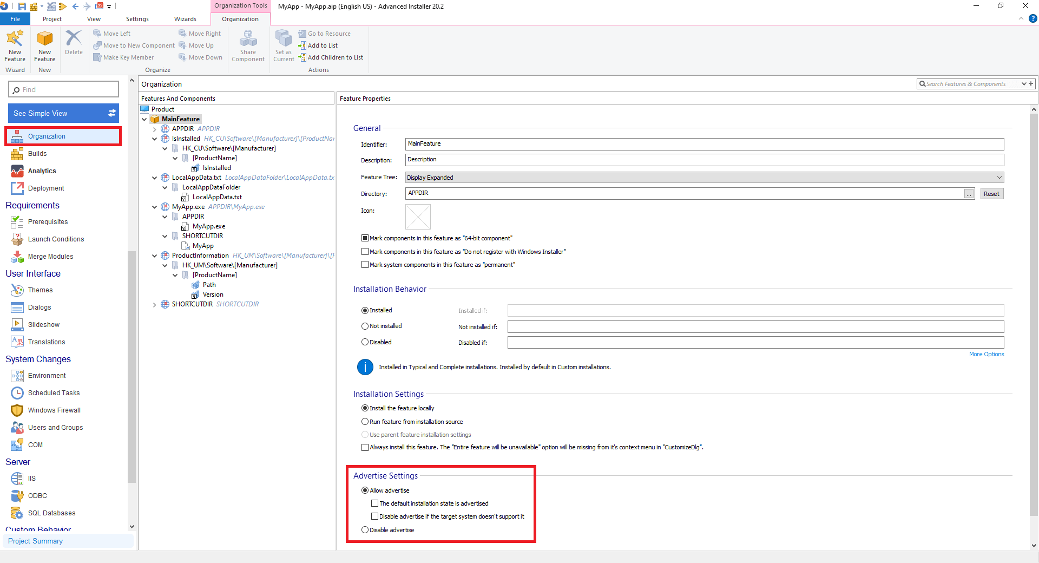Switch to the Project ribbon tab
The width and height of the screenshot is (1039, 563).
[52, 19]
